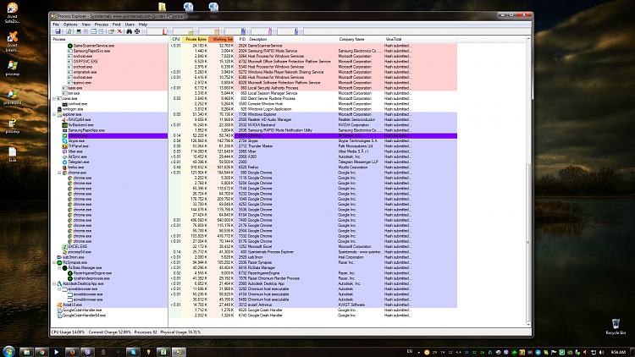The image size is (635, 357).
Task: Open the Windows Start orb
Action: [9, 350]
